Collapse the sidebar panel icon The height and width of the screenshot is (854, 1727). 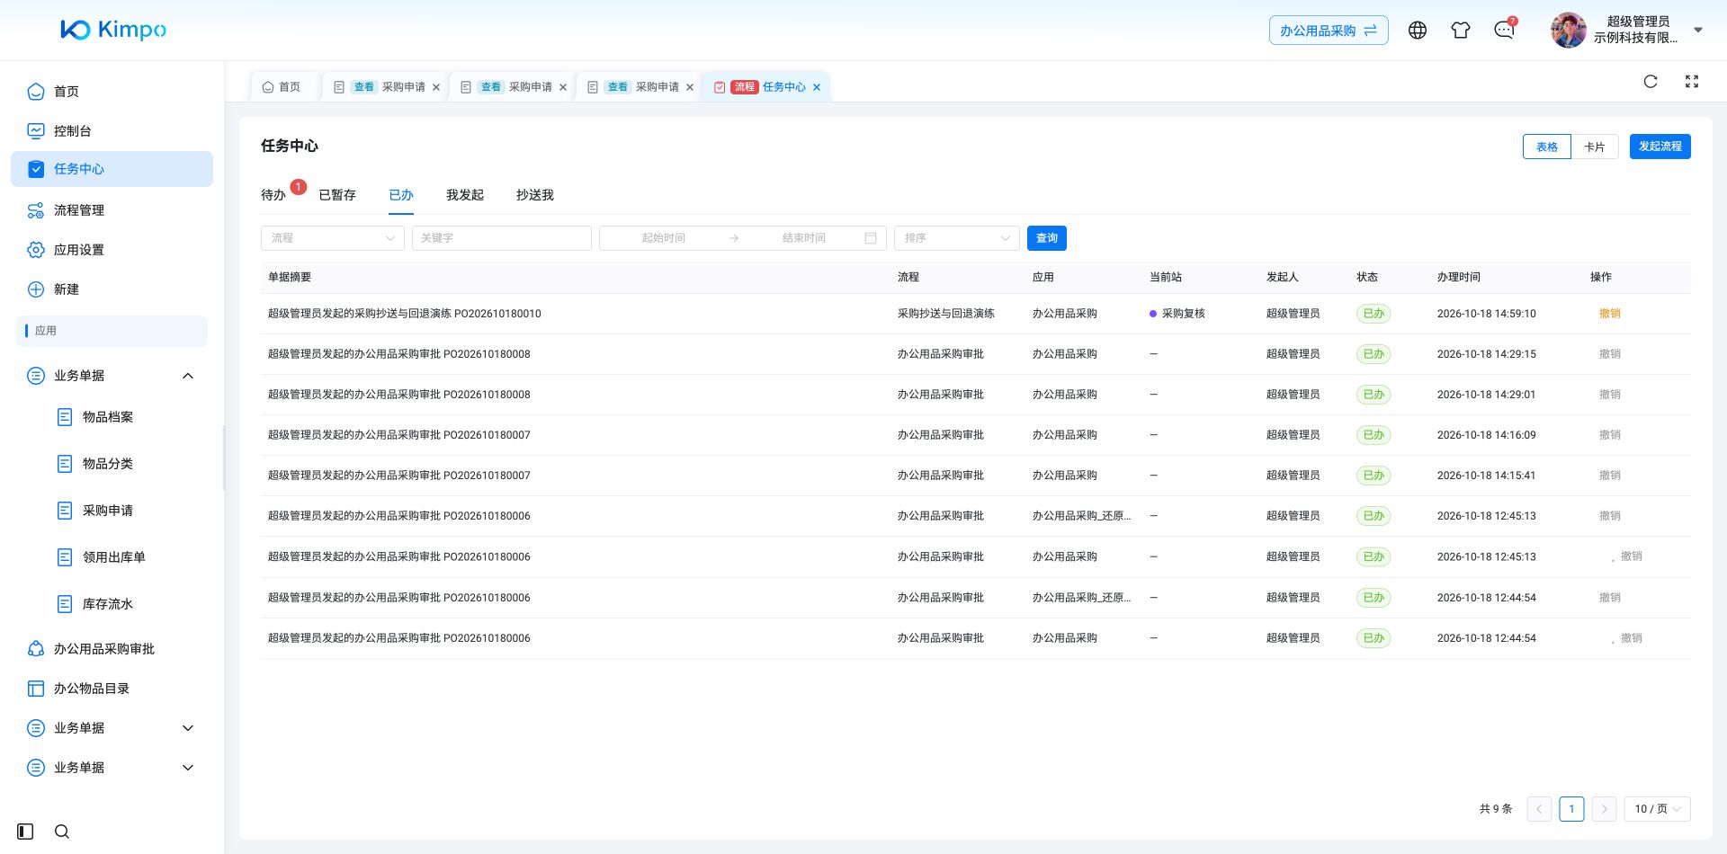pos(25,832)
